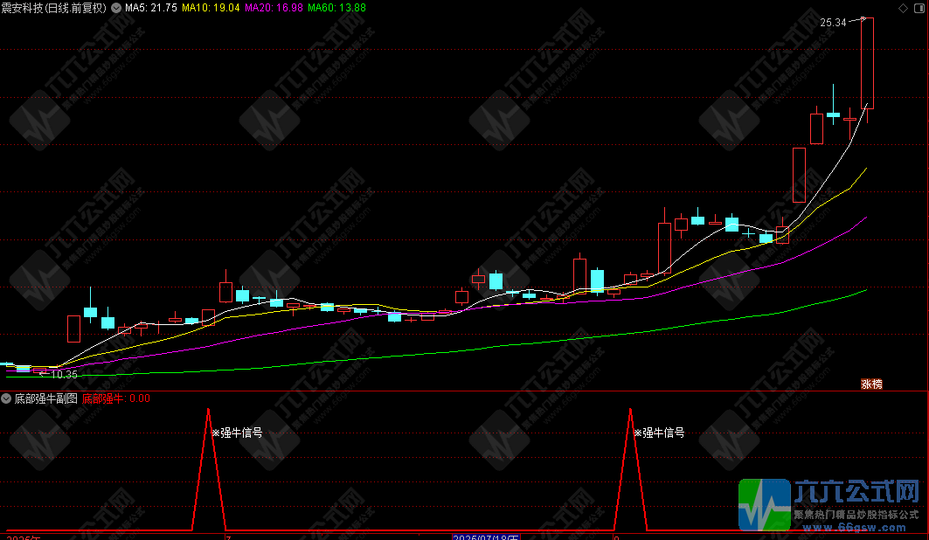
Task: Expand the 底部强牛副图 sub-chart dropdown
Action: (6, 398)
